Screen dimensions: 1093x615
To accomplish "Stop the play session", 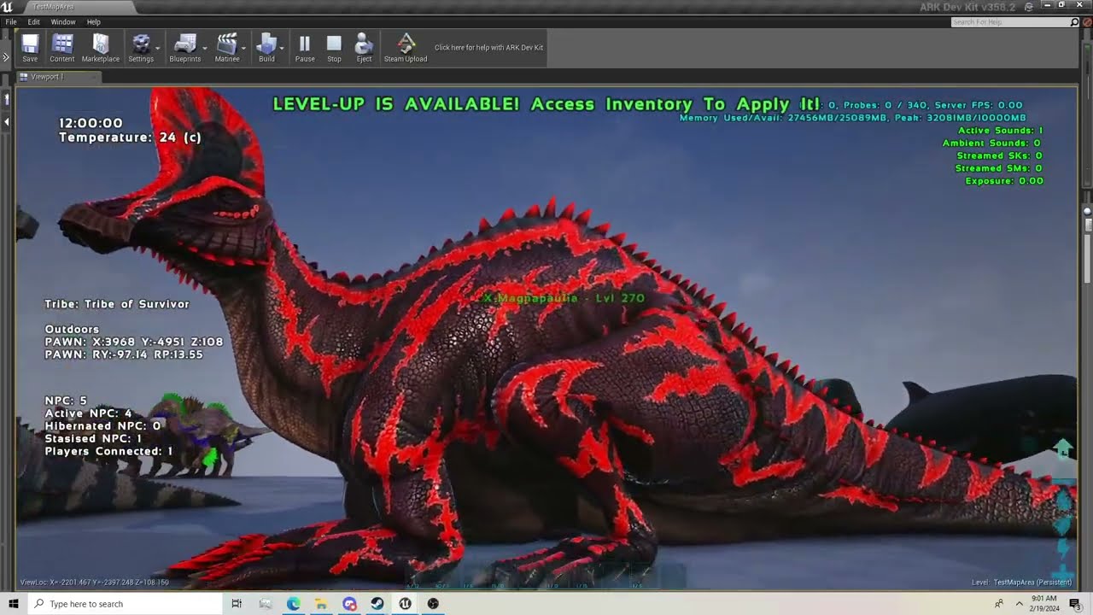I will [334, 48].
